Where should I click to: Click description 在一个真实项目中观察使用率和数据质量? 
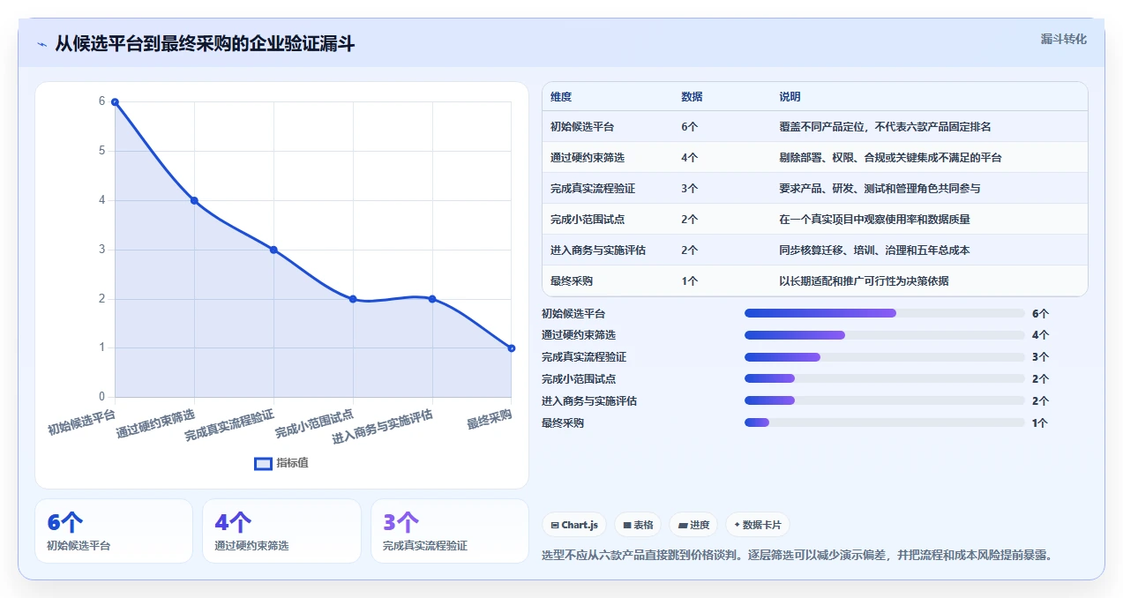(874, 220)
